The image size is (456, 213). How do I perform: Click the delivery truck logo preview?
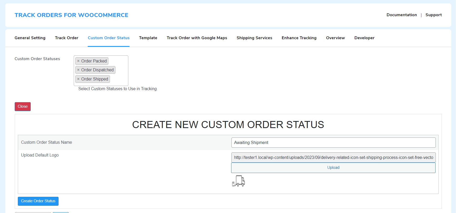coord(238,181)
